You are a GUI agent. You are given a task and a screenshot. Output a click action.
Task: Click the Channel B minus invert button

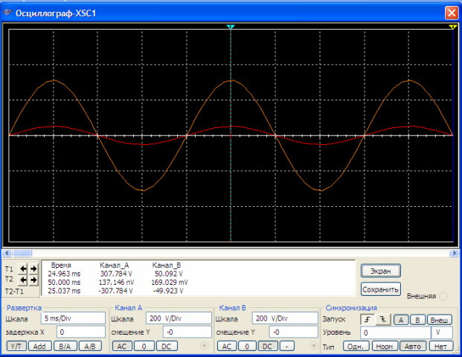(x=286, y=346)
